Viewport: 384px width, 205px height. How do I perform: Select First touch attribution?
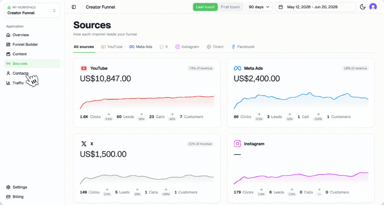230,7
